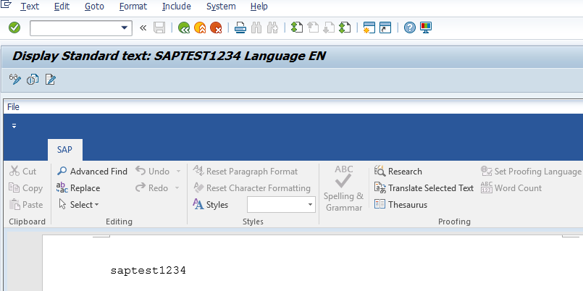The width and height of the screenshot is (583, 291).
Task: Expand the Styles combo box
Action: tap(310, 205)
